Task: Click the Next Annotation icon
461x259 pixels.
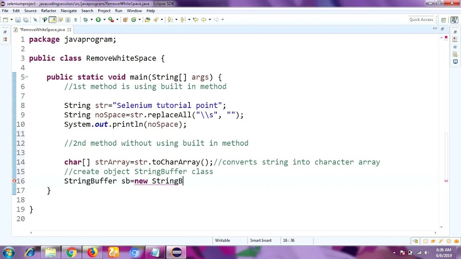Action: [x=169, y=19]
